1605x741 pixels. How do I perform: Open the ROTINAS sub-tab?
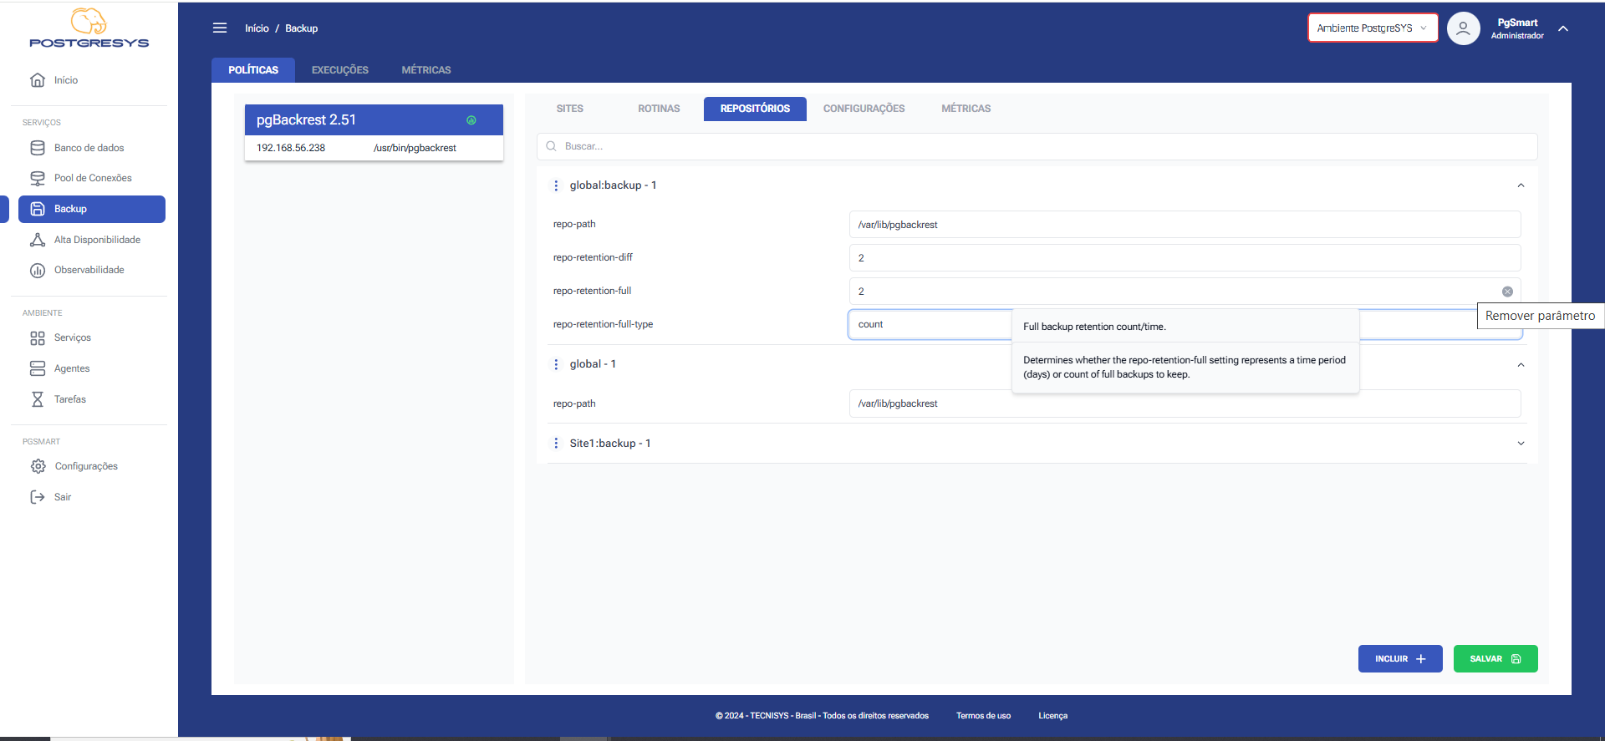tap(659, 109)
